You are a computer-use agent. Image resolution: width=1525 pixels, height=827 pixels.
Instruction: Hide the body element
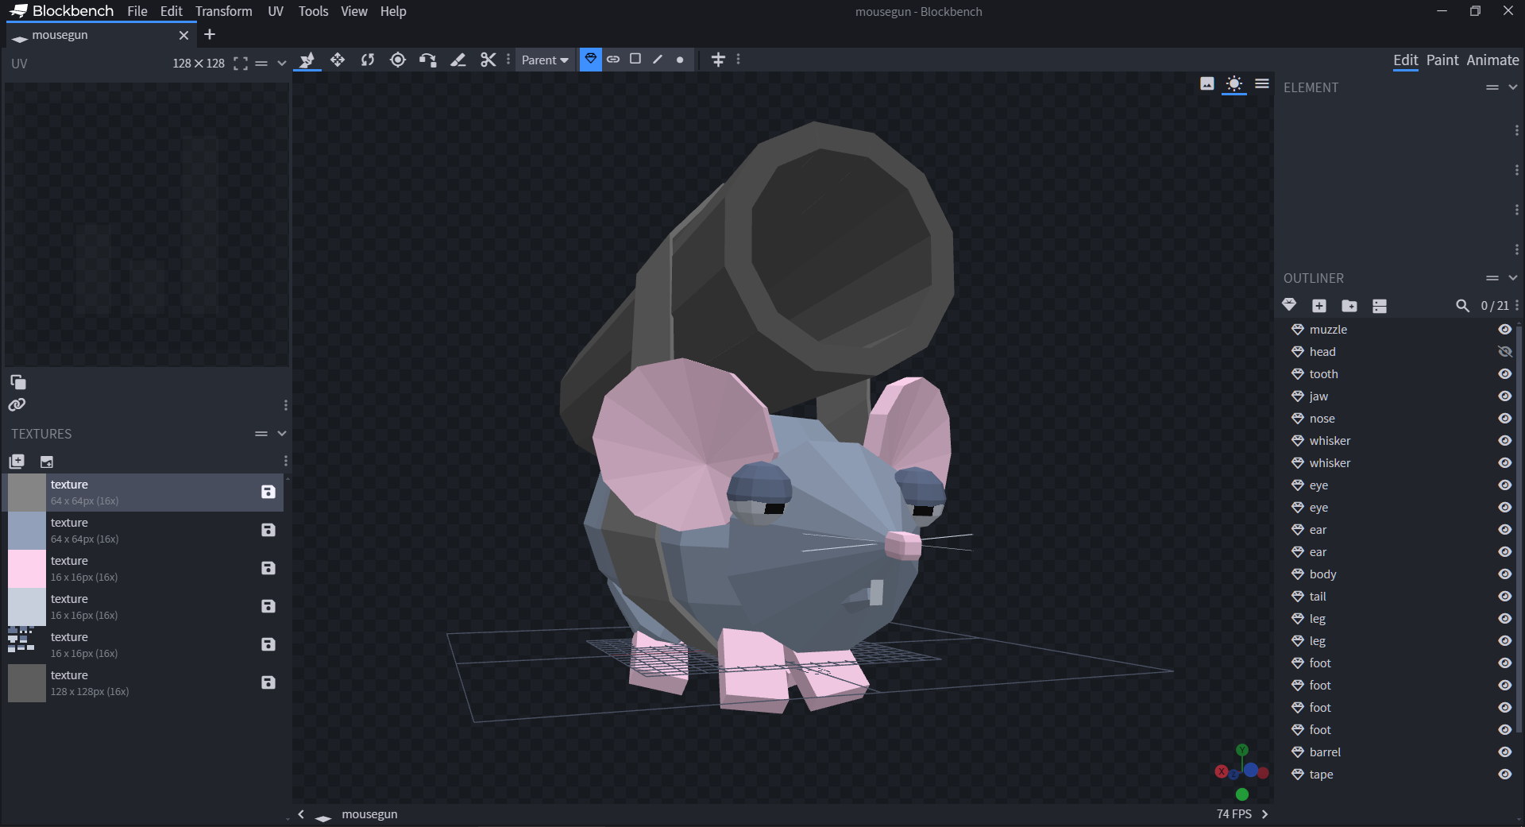pos(1505,574)
